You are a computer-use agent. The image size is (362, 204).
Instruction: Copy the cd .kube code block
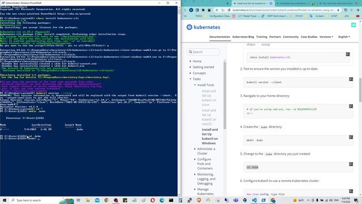tap(351, 164)
